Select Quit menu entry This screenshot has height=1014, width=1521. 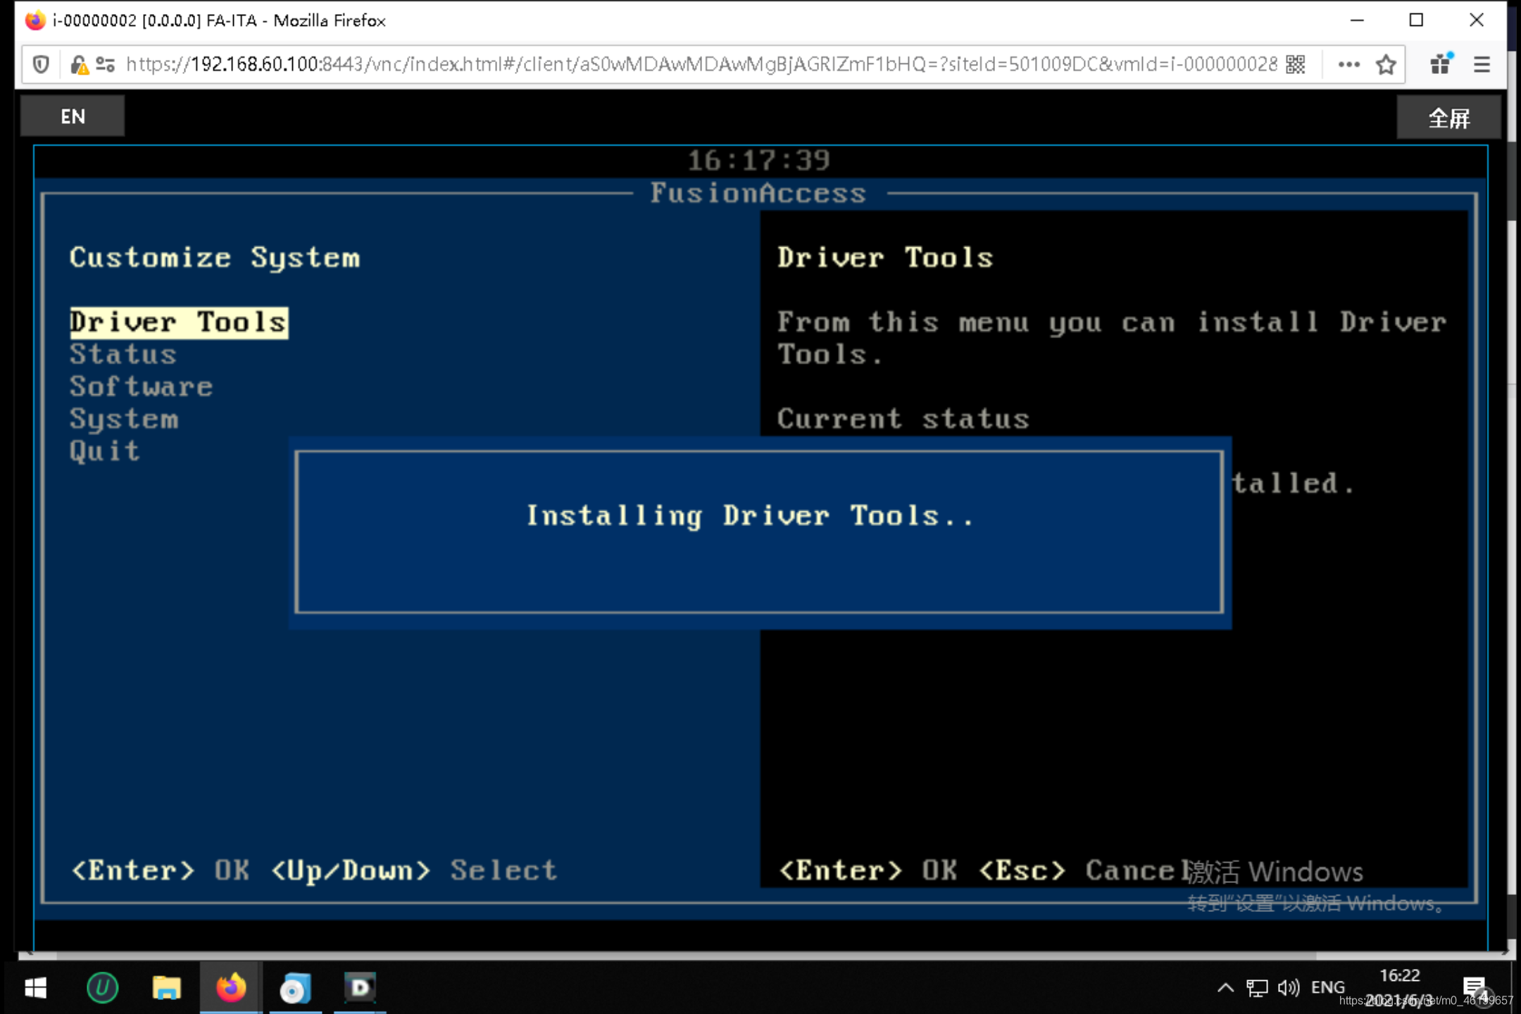click(x=105, y=451)
